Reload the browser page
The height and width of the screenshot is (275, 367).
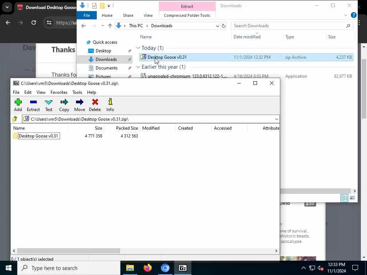(34, 23)
